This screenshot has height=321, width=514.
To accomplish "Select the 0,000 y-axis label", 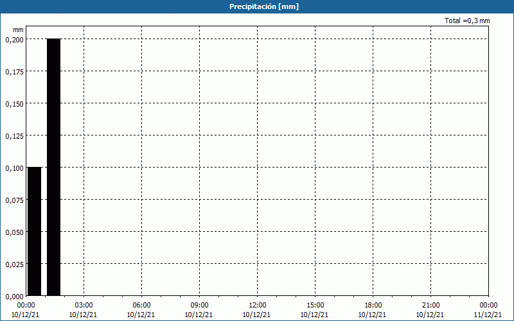I will [x=14, y=296].
